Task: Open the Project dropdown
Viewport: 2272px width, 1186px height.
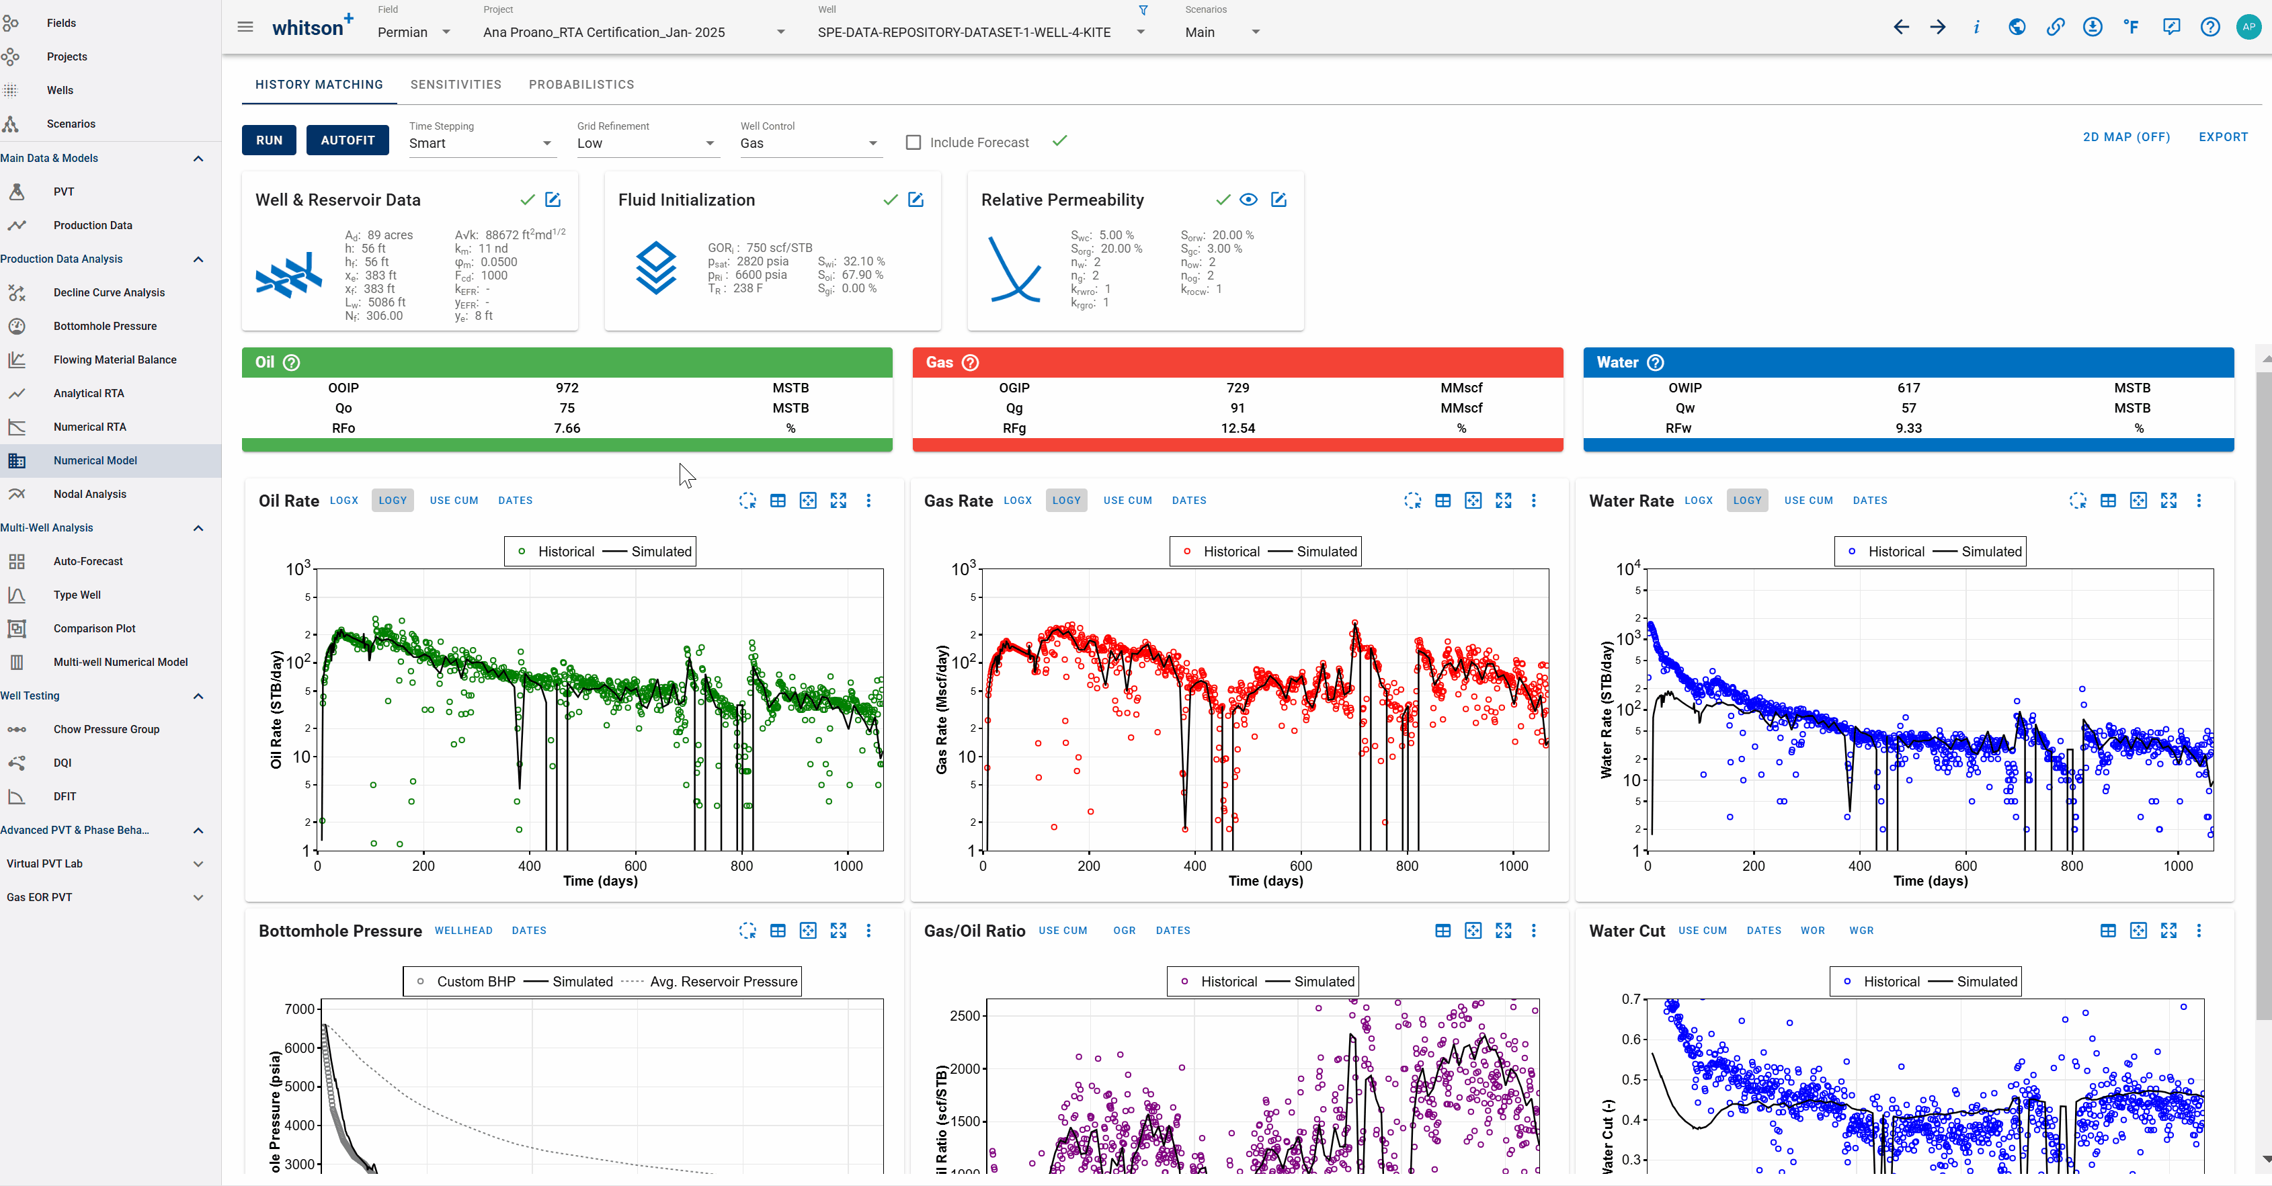Action: [634, 32]
